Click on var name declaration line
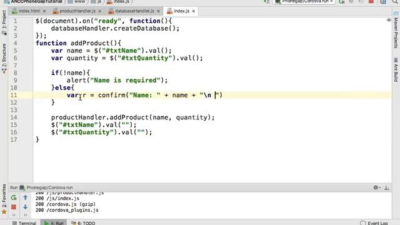Viewport: 400px width, 225px height. click(111, 51)
